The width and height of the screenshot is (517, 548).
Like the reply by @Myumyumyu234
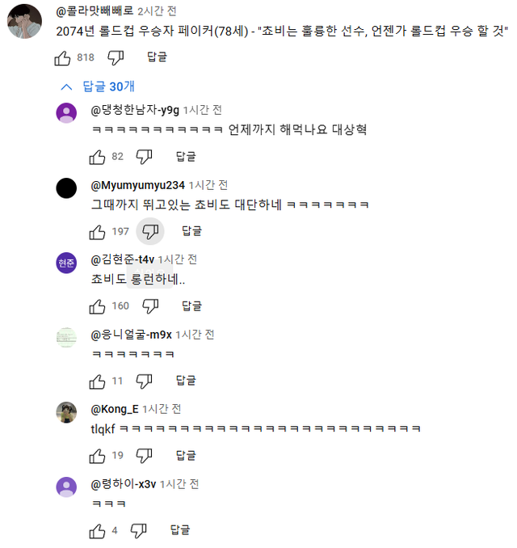pyautogui.click(x=97, y=232)
